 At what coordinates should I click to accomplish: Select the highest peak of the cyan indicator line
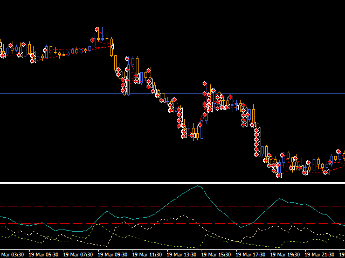point(199,186)
